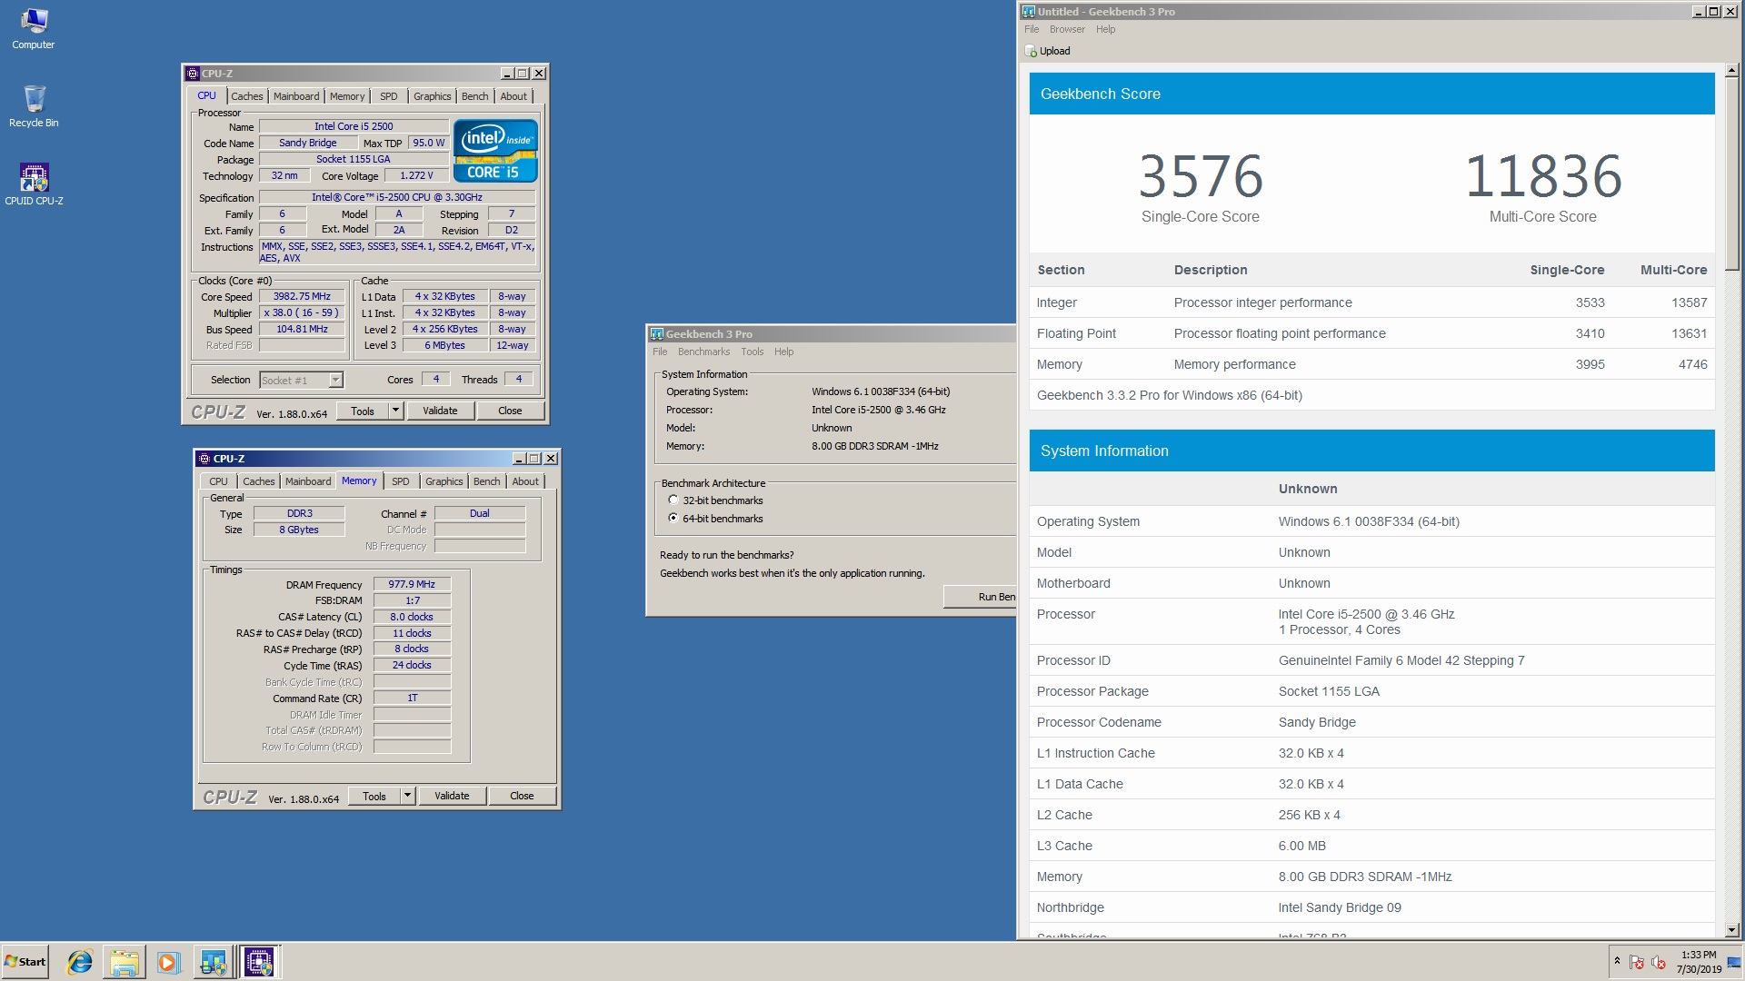Open Help menu in Geekbench launcher
This screenshot has width=1745, height=981.
point(783,352)
